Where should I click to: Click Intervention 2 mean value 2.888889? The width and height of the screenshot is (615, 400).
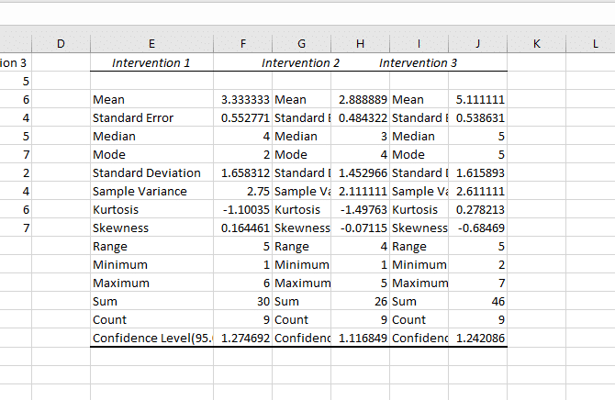362,99
